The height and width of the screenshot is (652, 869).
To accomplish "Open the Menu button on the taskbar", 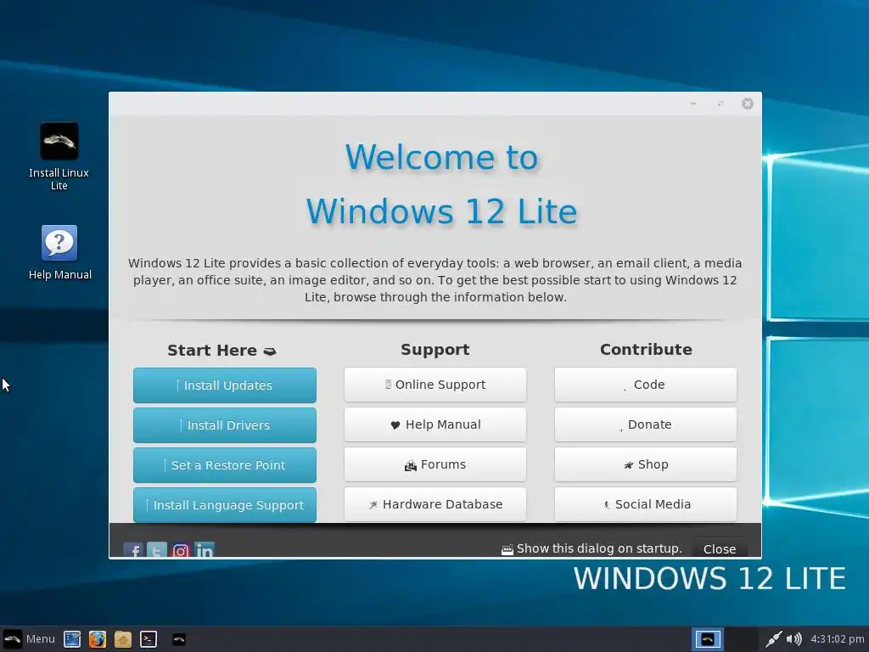I will tap(29, 638).
